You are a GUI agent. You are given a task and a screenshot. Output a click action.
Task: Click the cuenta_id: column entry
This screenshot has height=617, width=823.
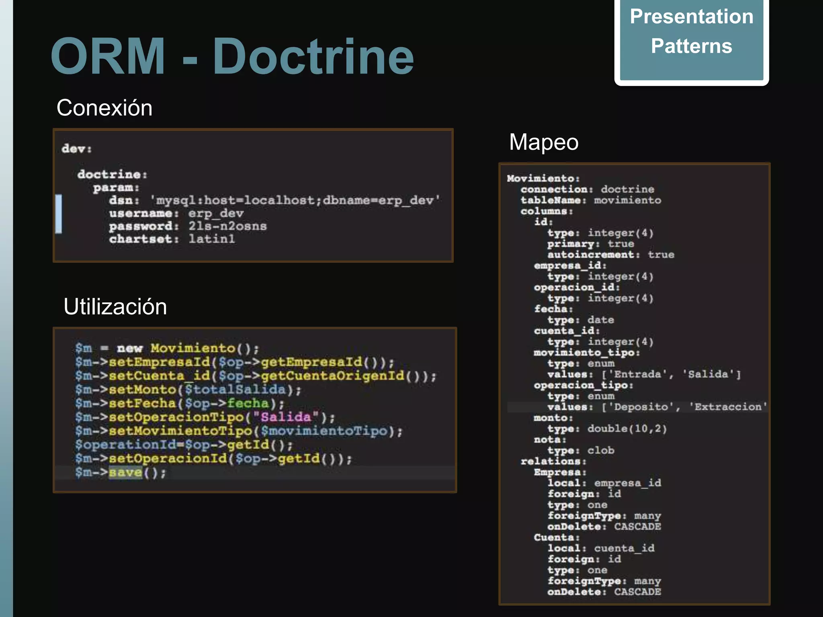tap(567, 331)
